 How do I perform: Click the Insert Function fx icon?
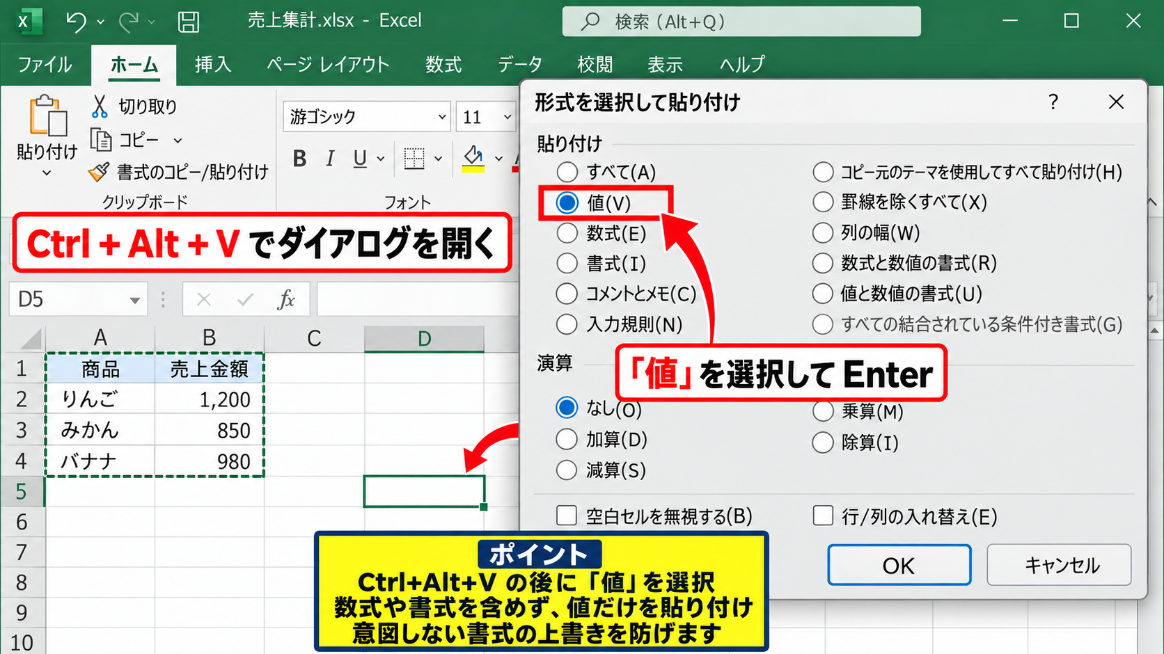[286, 300]
